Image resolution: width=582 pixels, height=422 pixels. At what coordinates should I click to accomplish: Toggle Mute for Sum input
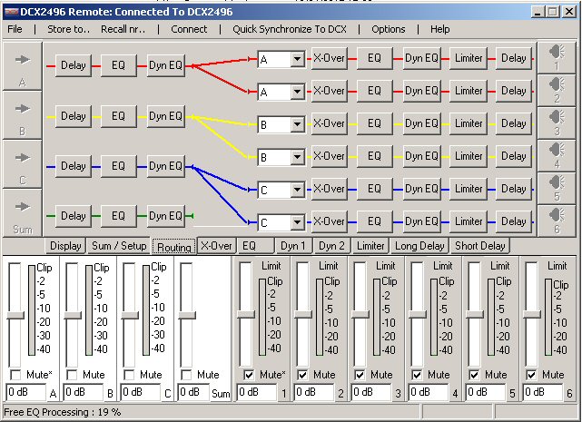click(x=186, y=375)
